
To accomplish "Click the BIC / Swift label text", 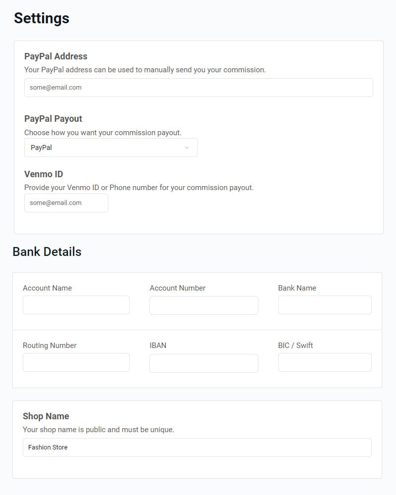I will (x=296, y=346).
